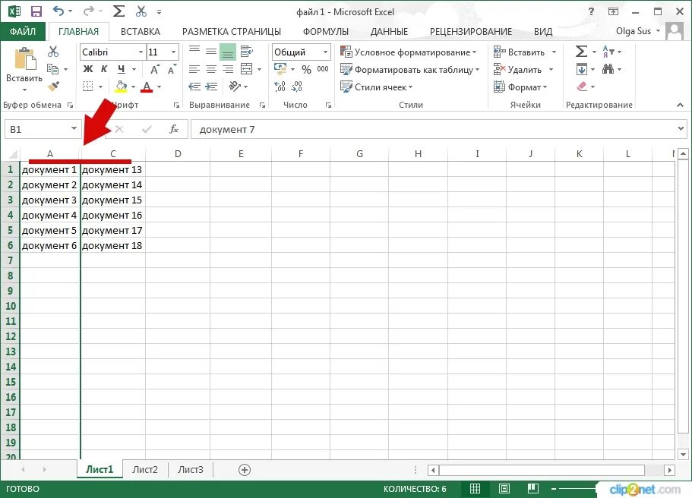Switch to the ФОРМУЛЫ tab
This screenshot has width=692, height=498.
(x=325, y=32)
